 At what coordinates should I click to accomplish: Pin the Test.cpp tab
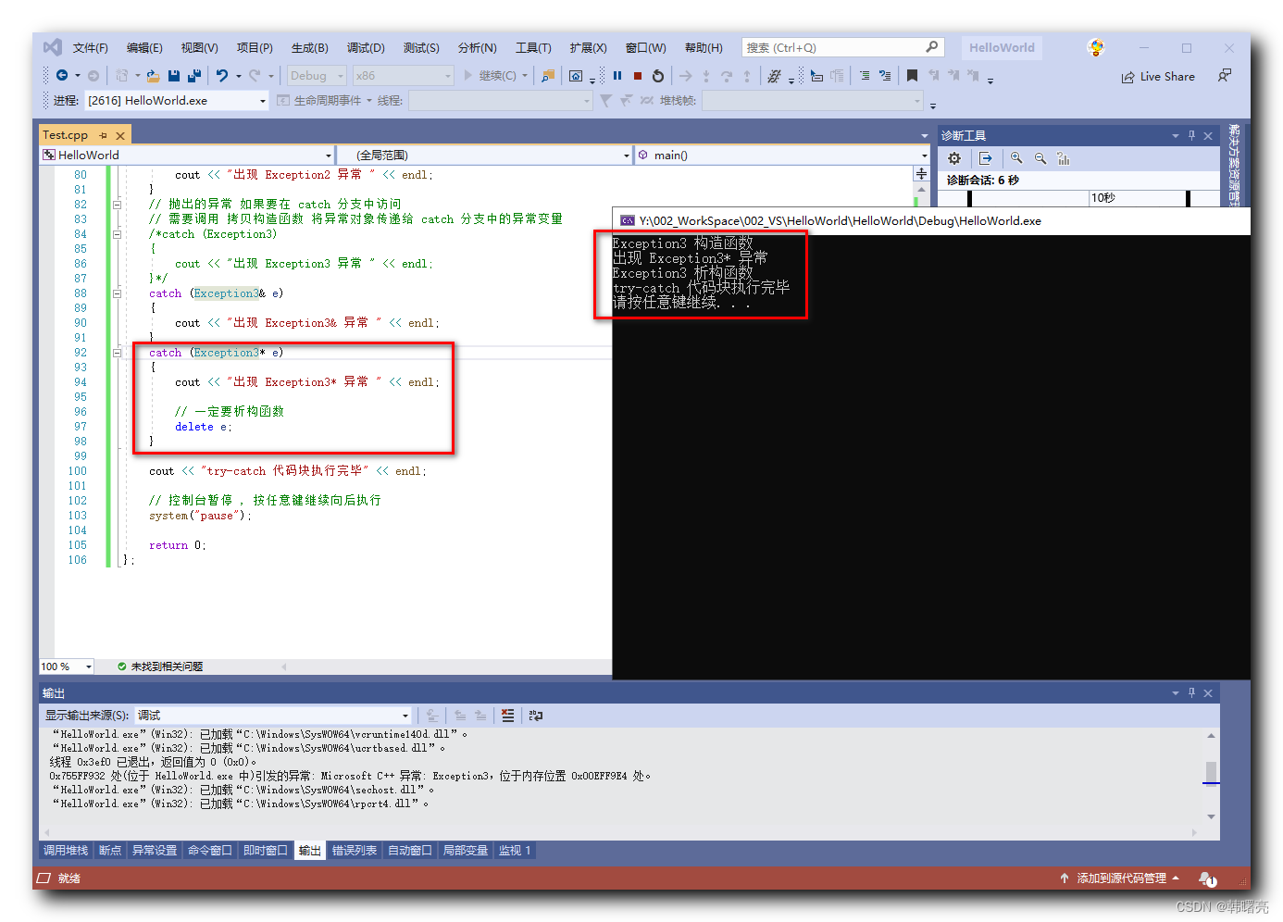[103, 135]
